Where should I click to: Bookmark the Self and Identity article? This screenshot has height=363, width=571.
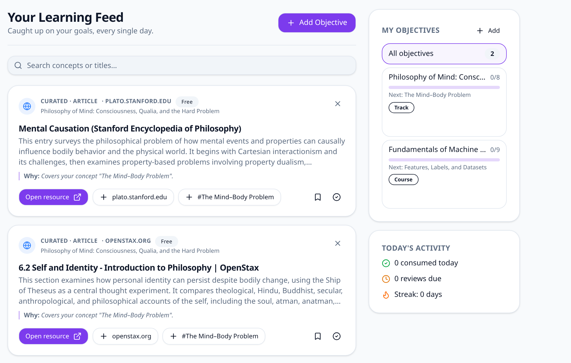[x=318, y=336]
